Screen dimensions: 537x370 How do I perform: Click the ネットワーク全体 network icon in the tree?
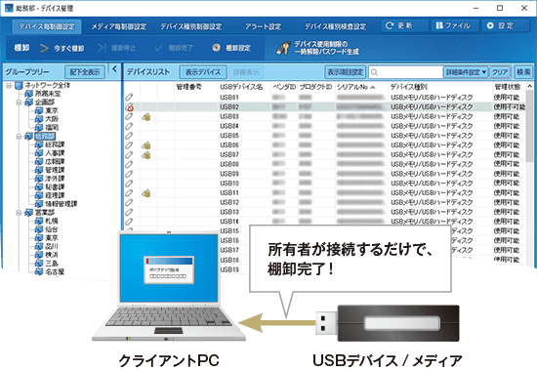click(19, 85)
